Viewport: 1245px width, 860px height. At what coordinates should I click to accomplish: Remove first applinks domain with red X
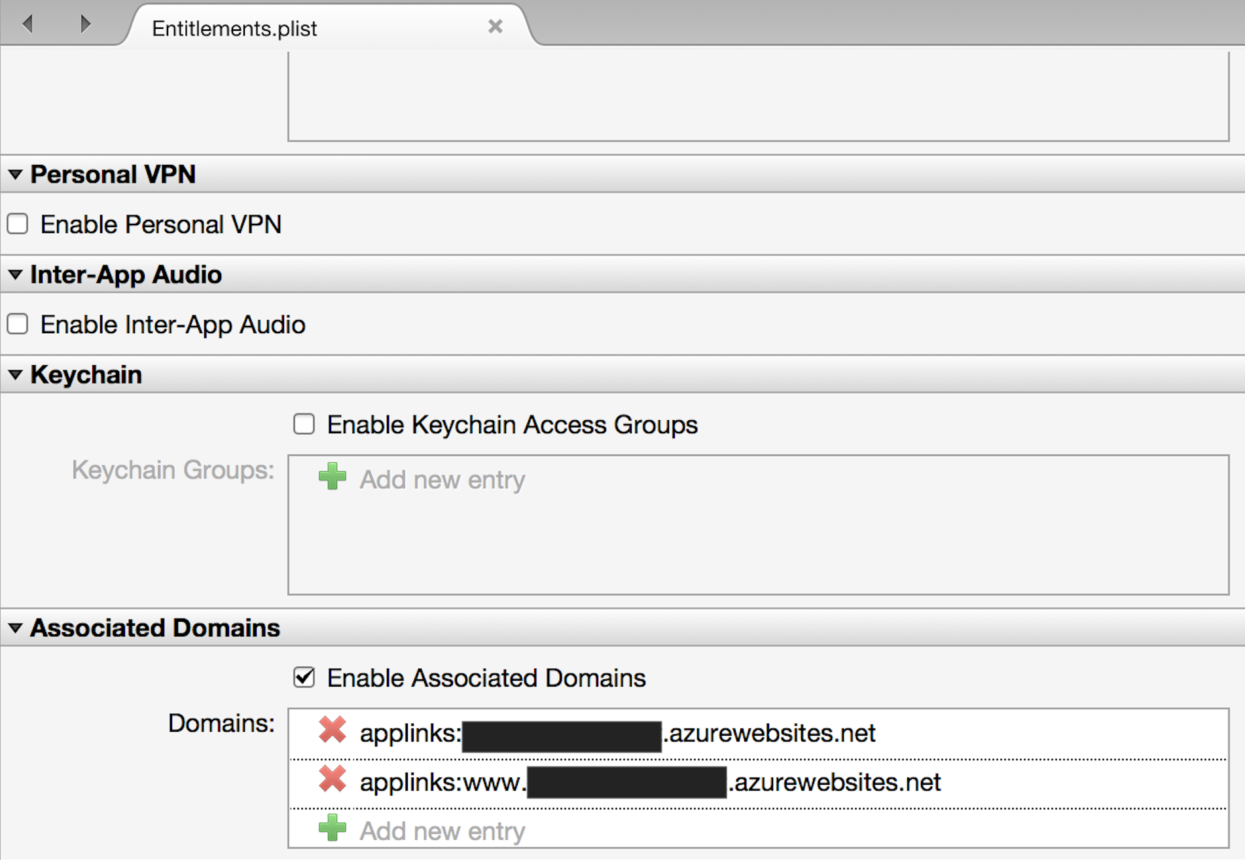pyautogui.click(x=333, y=730)
